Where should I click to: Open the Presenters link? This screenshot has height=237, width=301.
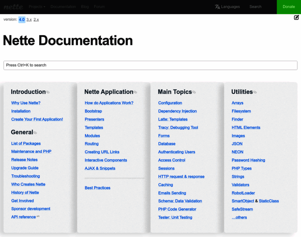[94, 119]
